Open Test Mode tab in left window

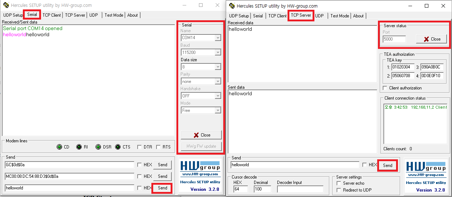pos(114,15)
